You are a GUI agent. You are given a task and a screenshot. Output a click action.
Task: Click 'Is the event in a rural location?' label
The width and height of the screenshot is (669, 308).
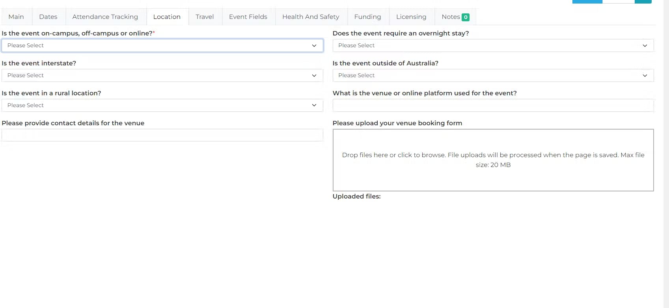point(51,93)
